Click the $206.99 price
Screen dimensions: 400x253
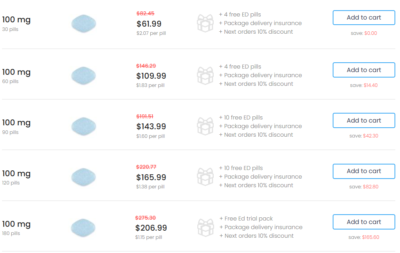pyautogui.click(x=151, y=228)
